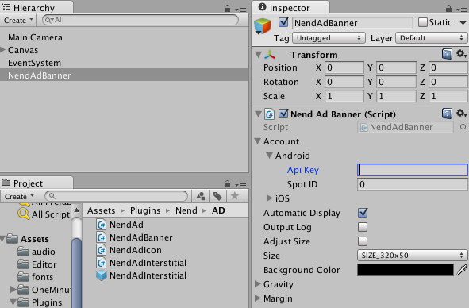
Task: Collapse the Account section
Action: [x=258, y=141]
